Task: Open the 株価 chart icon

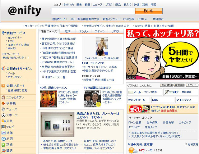Action: click(3, 133)
